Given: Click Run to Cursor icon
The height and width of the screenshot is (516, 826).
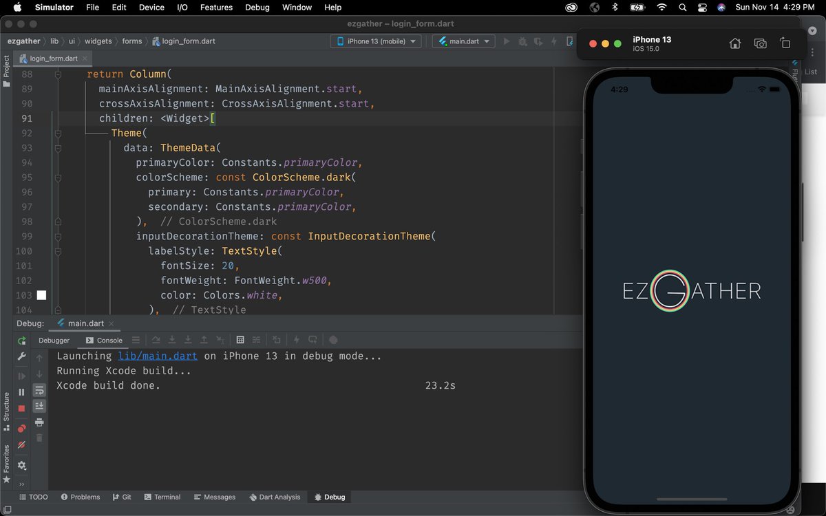Looking at the screenshot, I should (220, 340).
